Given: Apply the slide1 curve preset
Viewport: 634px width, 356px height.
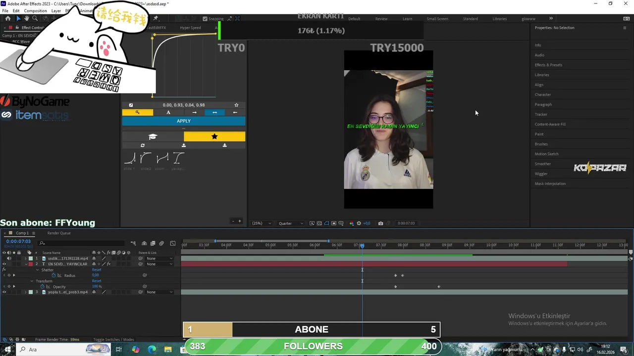Looking at the screenshot, I should click(x=130, y=158).
